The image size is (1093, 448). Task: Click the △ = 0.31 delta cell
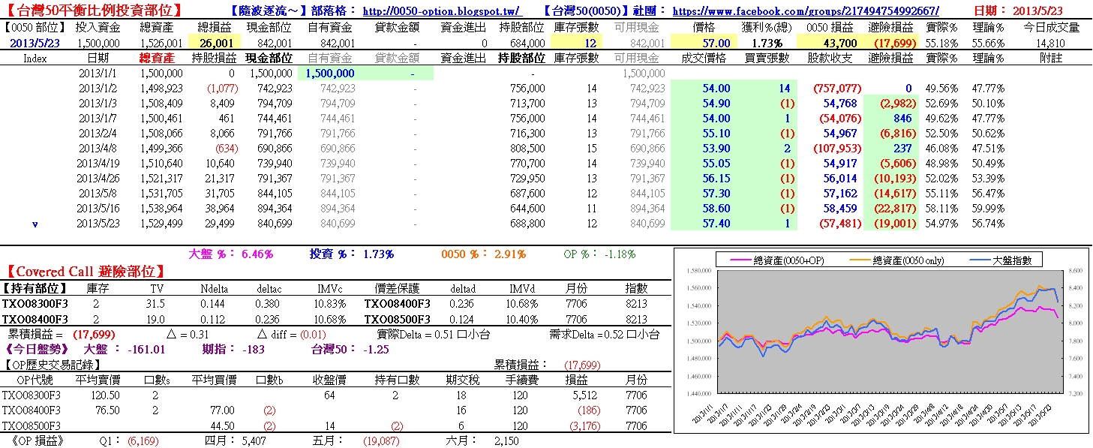[x=188, y=334]
